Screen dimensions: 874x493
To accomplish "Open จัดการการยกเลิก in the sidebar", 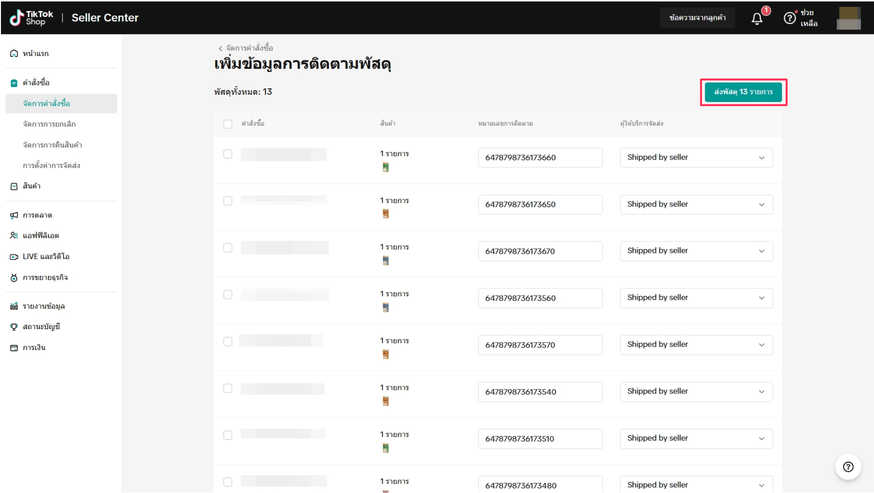I will coord(49,124).
